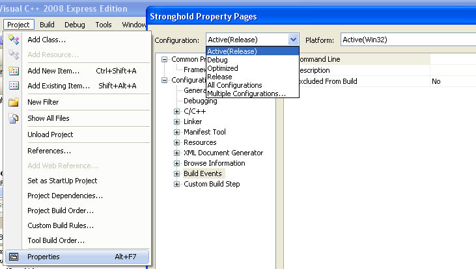Click the New Filter folder icon
Screen dimensions: 476x269
tap(14, 102)
